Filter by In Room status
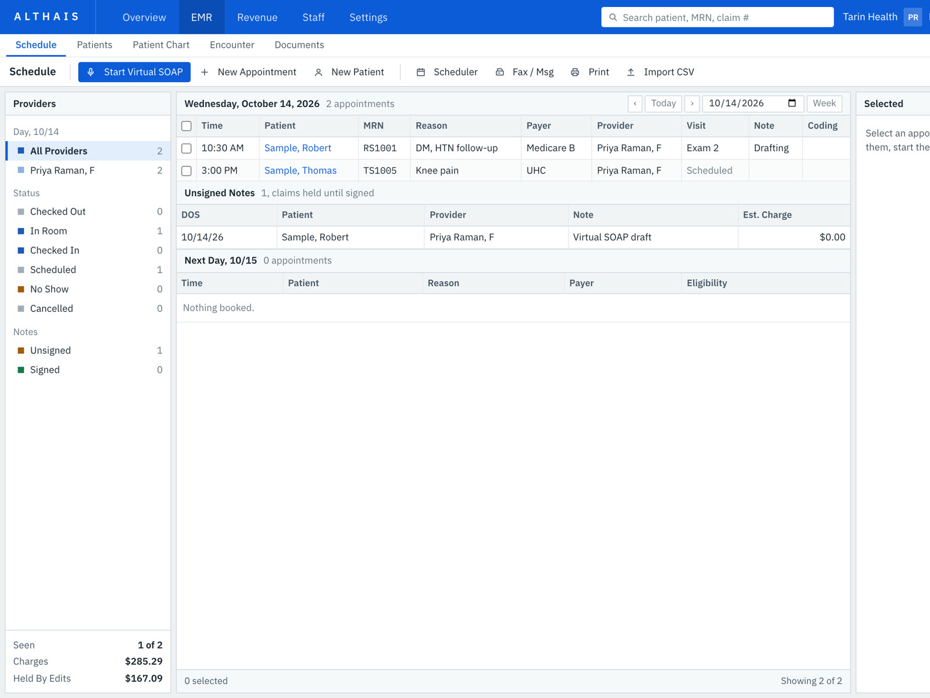The height and width of the screenshot is (698, 930). pos(88,231)
